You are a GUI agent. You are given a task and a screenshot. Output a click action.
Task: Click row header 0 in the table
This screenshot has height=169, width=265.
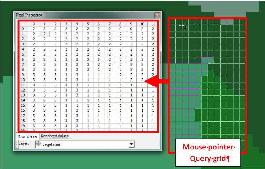(x=23, y=29)
